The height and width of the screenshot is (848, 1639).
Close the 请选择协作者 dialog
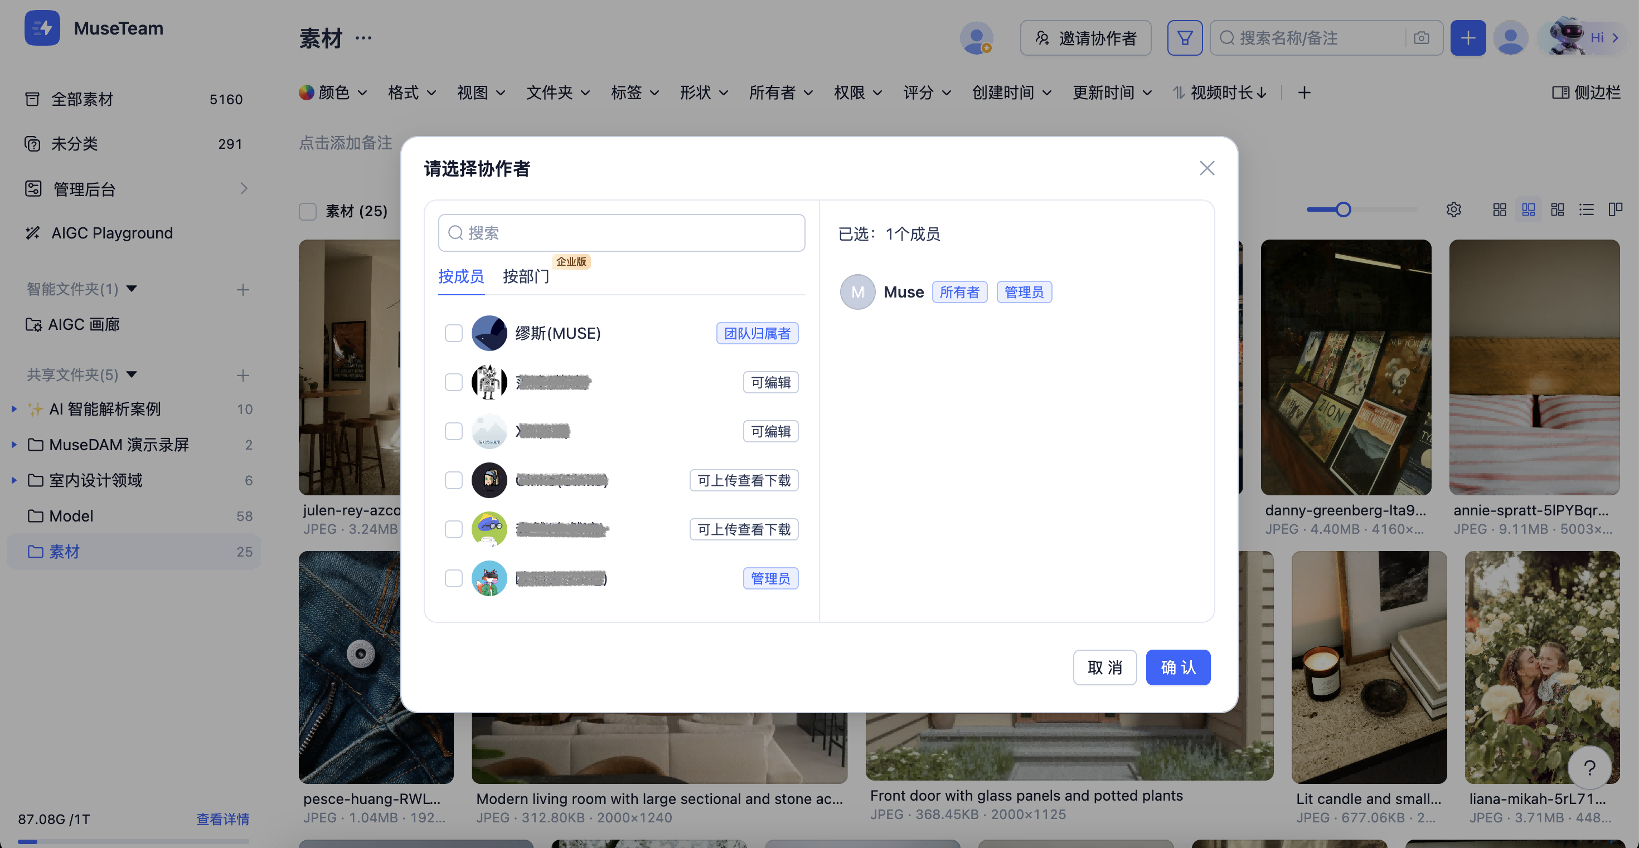tap(1206, 168)
